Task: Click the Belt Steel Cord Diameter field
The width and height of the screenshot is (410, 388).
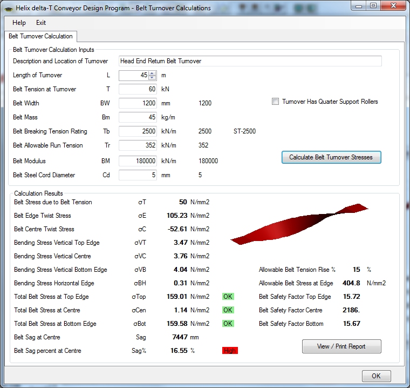Action: pyautogui.click(x=138, y=175)
